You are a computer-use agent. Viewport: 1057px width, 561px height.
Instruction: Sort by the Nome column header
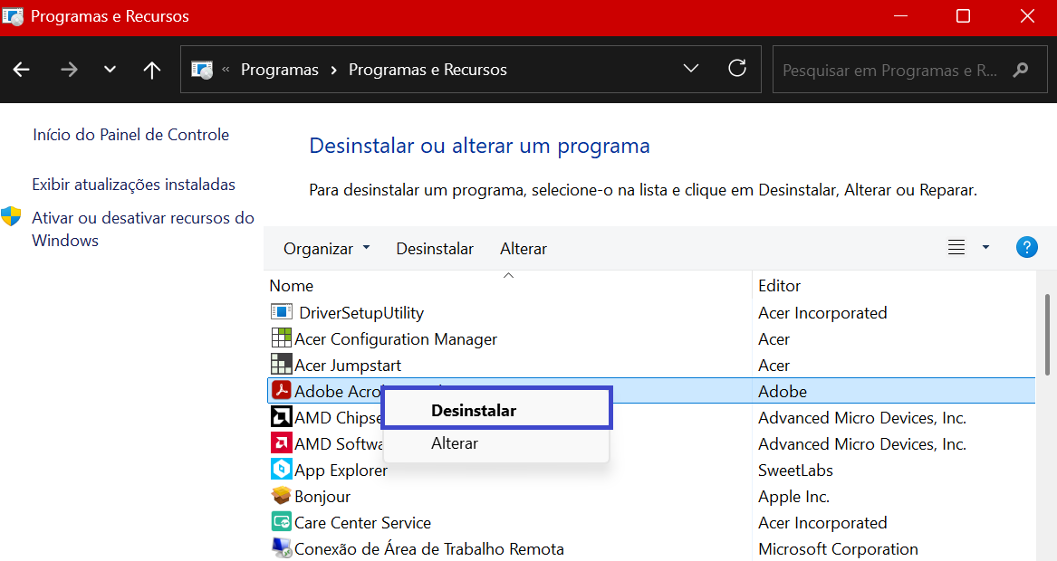coord(292,286)
